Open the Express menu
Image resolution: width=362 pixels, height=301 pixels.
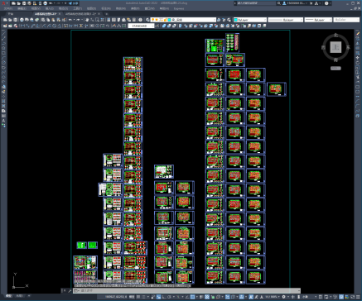click(x=179, y=8)
